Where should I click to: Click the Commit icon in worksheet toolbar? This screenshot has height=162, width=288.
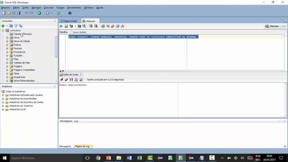[x=91, y=26]
